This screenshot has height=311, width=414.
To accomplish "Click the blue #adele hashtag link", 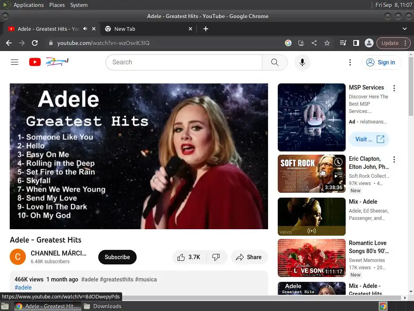I will (23, 288).
